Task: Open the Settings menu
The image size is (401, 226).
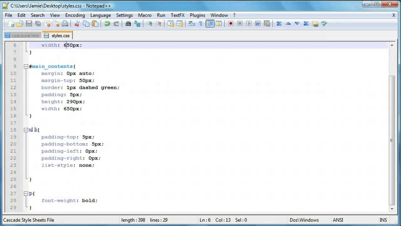Action: 124,15
